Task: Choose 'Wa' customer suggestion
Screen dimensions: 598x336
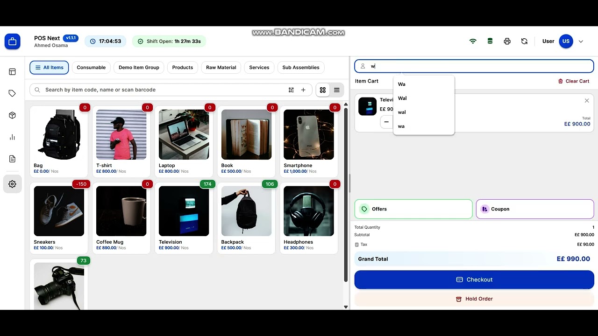Action: click(424, 84)
